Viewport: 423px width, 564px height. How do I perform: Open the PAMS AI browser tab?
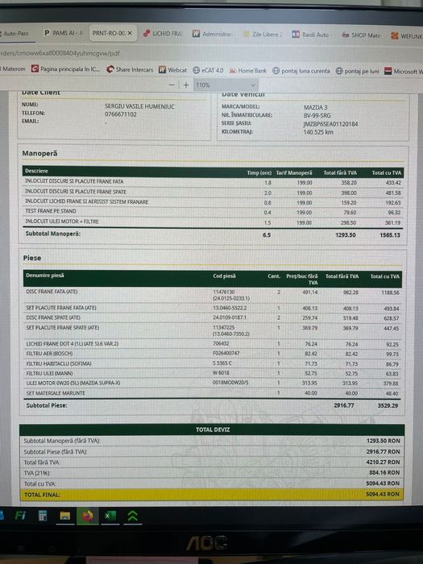pyautogui.click(x=64, y=33)
